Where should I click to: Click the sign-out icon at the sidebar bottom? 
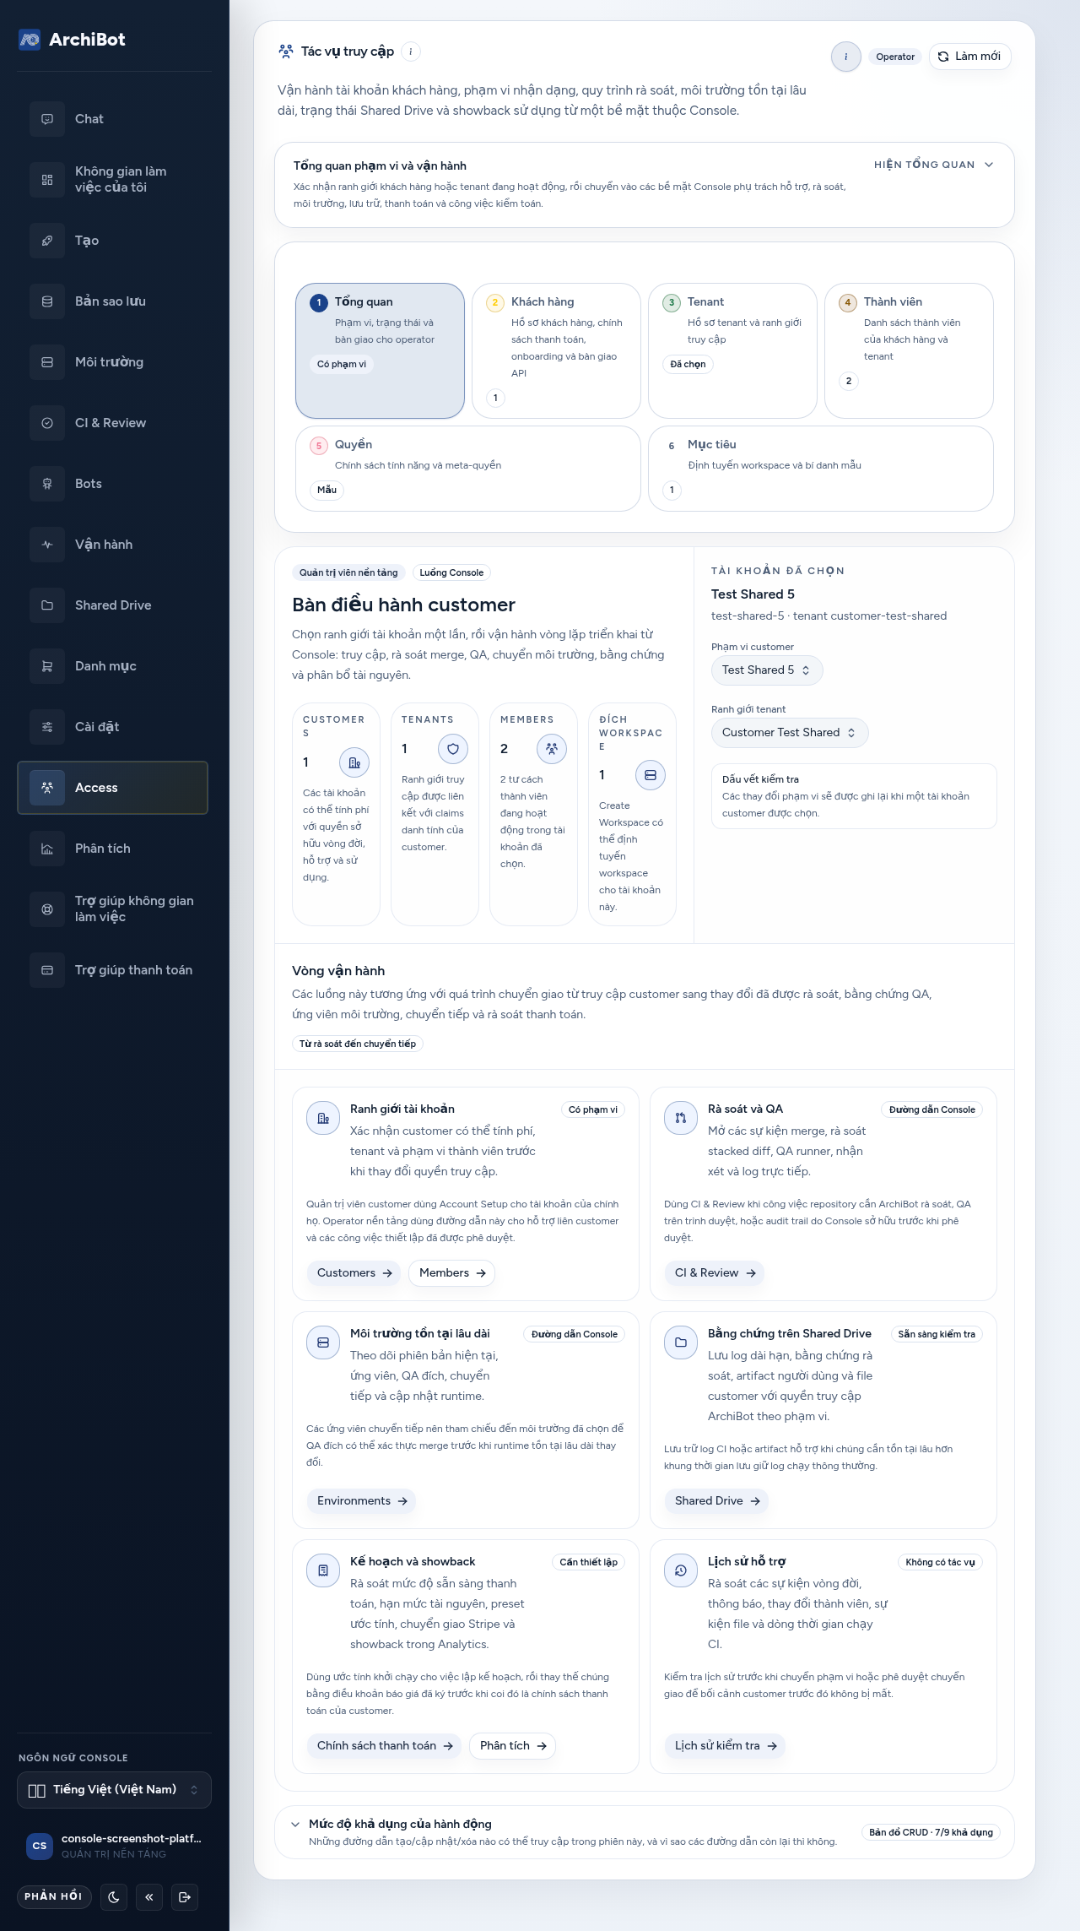pyautogui.click(x=185, y=1896)
